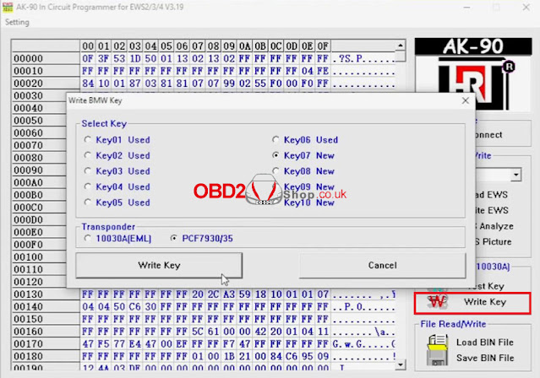
Task: Select the Key06 Used radio button
Action: coord(275,140)
